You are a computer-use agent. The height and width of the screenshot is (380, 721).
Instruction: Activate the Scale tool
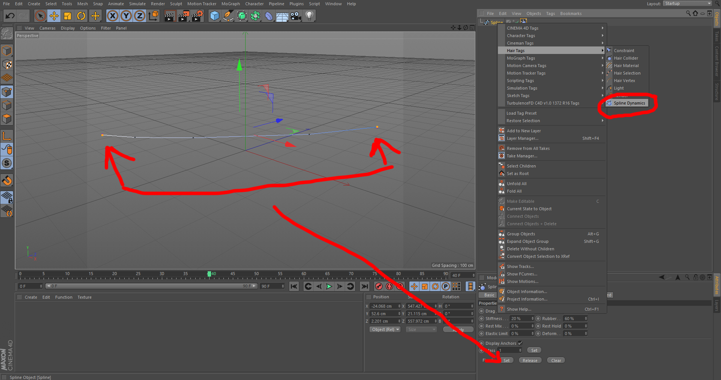point(68,16)
